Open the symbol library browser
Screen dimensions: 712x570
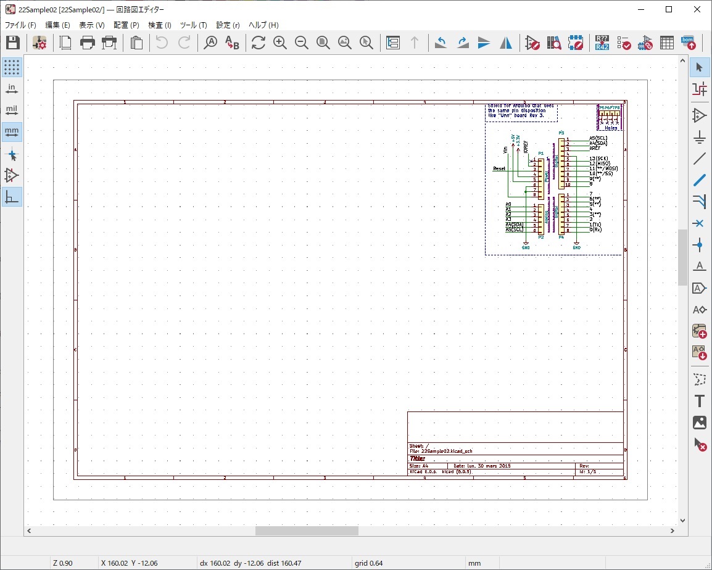553,43
